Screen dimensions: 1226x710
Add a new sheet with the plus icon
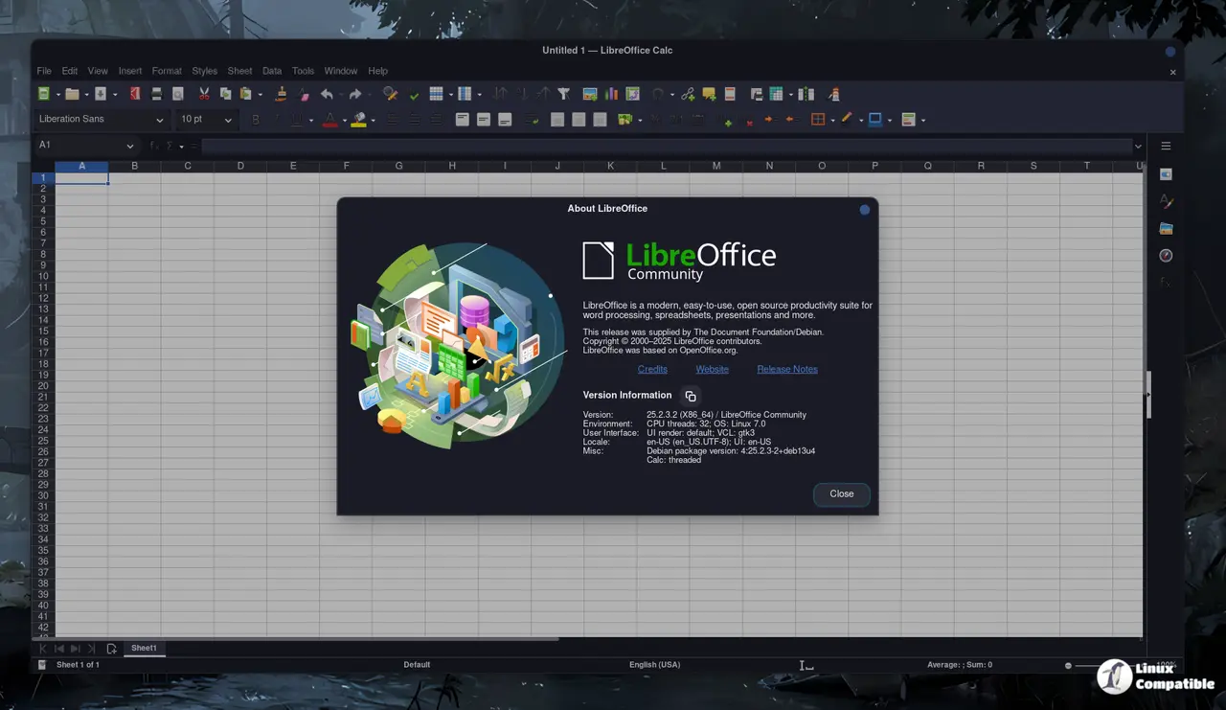tap(112, 649)
